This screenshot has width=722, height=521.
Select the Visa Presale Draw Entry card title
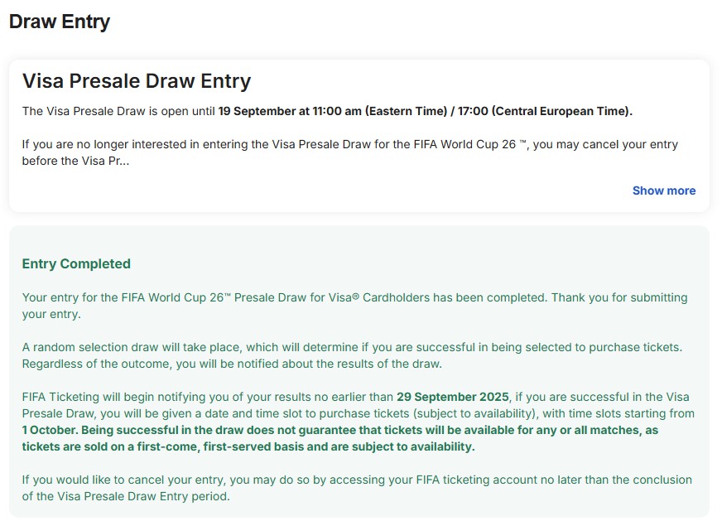[137, 81]
